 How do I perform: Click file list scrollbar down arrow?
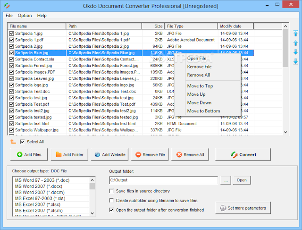click(x=285, y=132)
